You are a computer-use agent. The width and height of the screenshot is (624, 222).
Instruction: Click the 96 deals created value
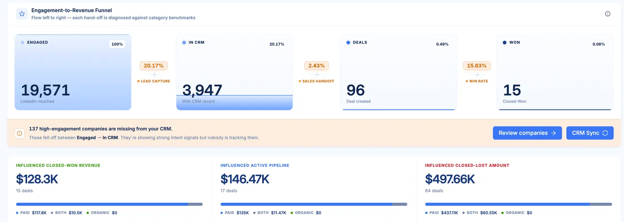(x=356, y=90)
